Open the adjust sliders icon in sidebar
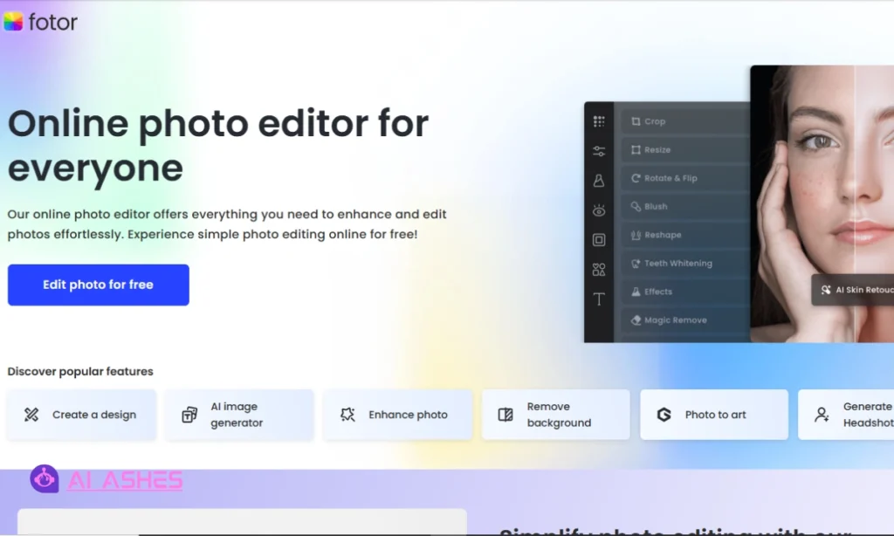 click(599, 151)
